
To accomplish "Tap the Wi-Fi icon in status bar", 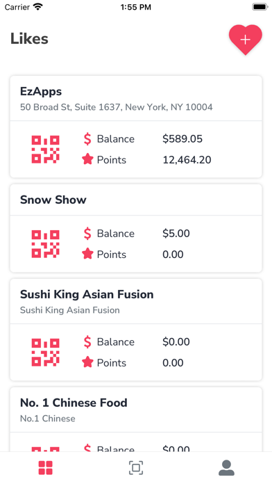I will click(x=38, y=7).
